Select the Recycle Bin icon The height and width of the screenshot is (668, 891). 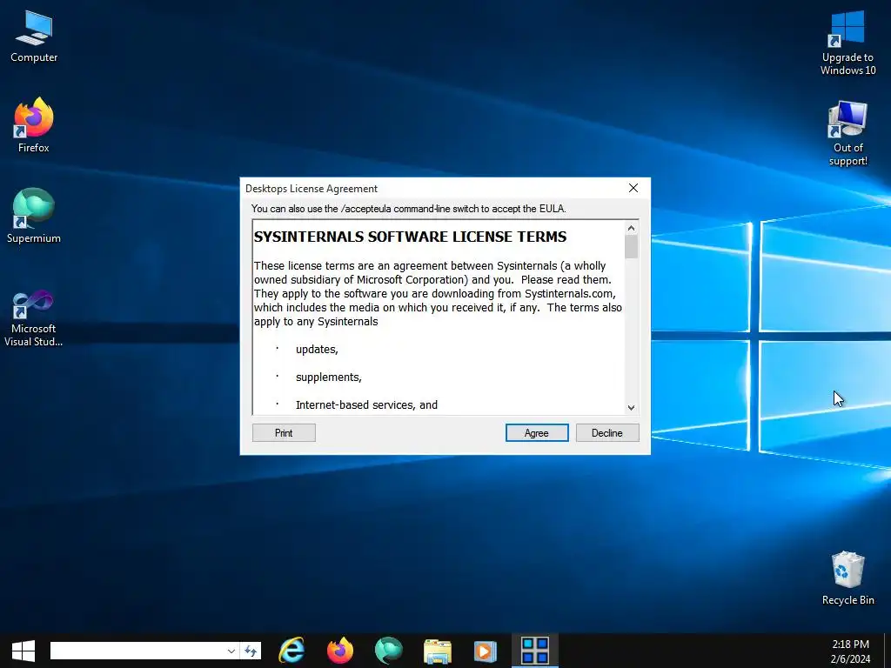click(847, 578)
